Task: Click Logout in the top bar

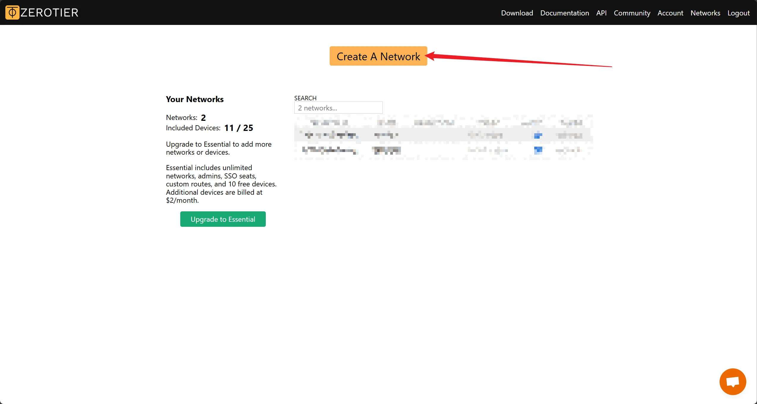Action: [x=738, y=13]
